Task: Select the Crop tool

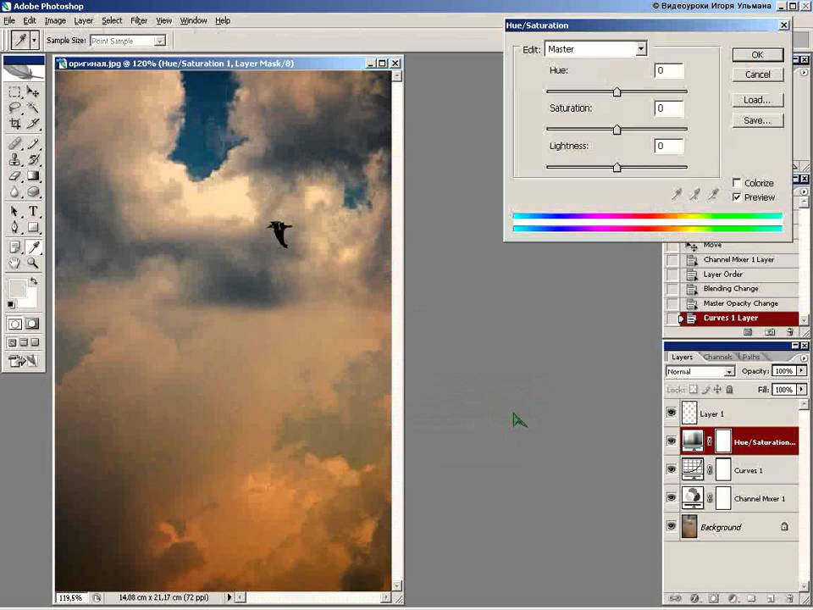Action: tap(14, 124)
